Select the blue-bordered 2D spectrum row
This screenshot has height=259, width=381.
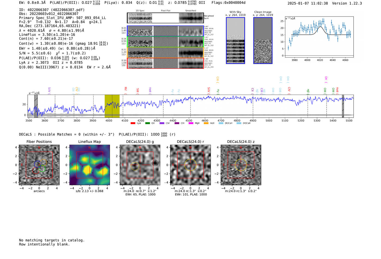tap(165, 31)
